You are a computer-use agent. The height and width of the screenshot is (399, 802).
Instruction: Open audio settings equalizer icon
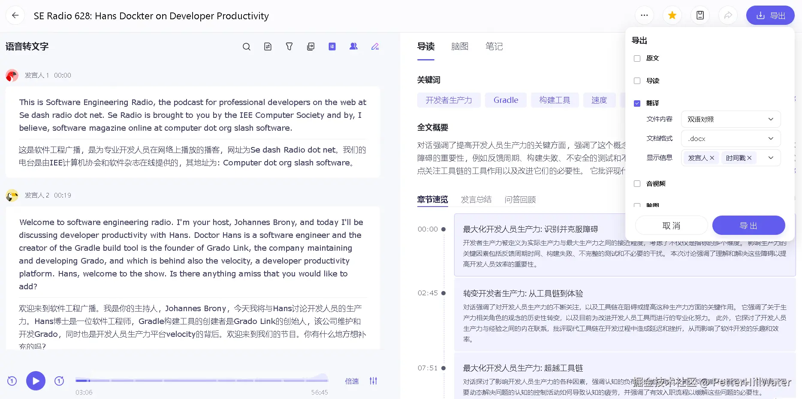pyautogui.click(x=374, y=381)
